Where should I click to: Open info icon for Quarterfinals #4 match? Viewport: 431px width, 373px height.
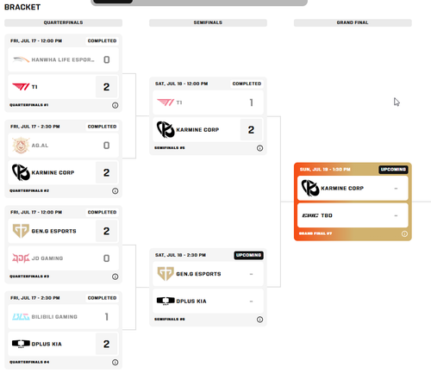click(x=115, y=363)
